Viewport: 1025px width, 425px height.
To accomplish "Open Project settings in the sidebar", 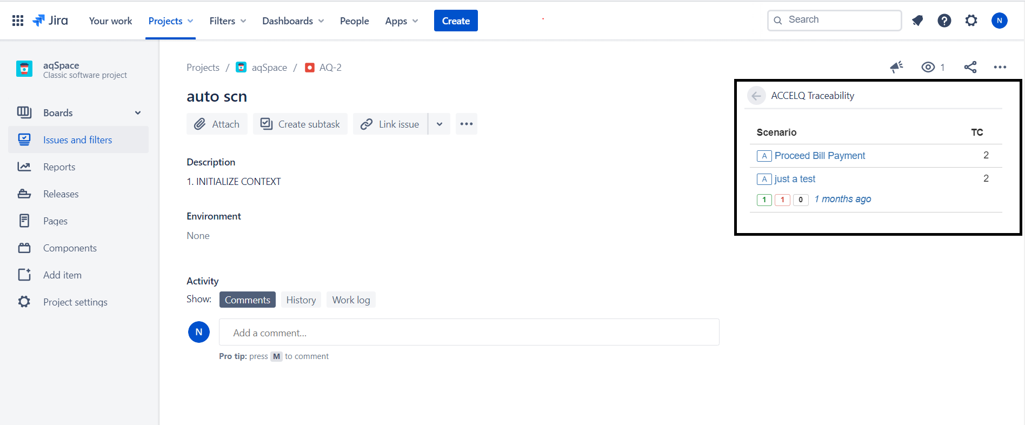I will tap(78, 302).
